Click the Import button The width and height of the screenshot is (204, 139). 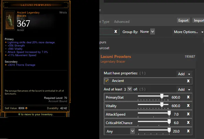(199, 20)
